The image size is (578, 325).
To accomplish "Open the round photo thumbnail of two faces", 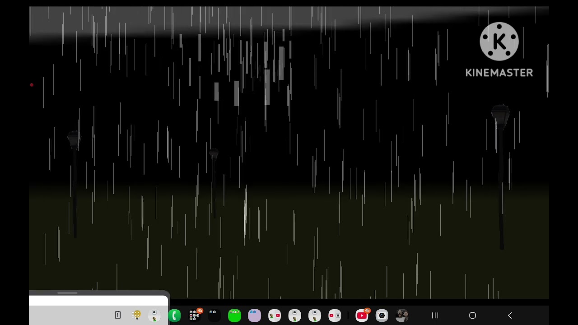I will (x=402, y=316).
